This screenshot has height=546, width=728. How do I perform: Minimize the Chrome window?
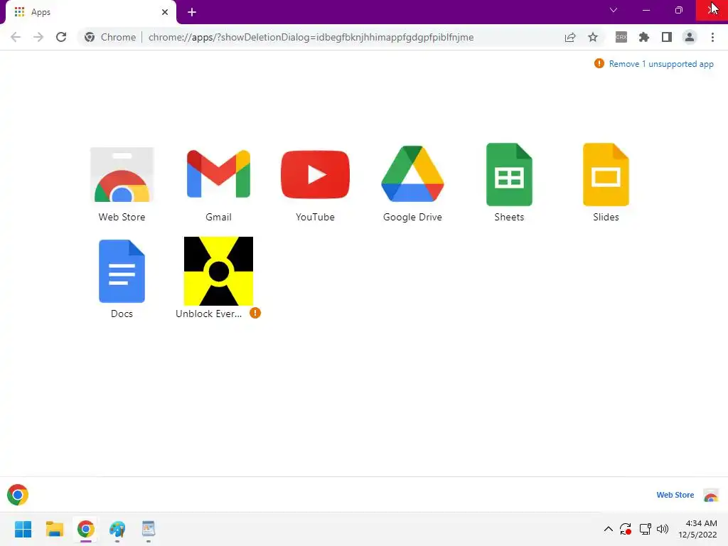tap(646, 10)
